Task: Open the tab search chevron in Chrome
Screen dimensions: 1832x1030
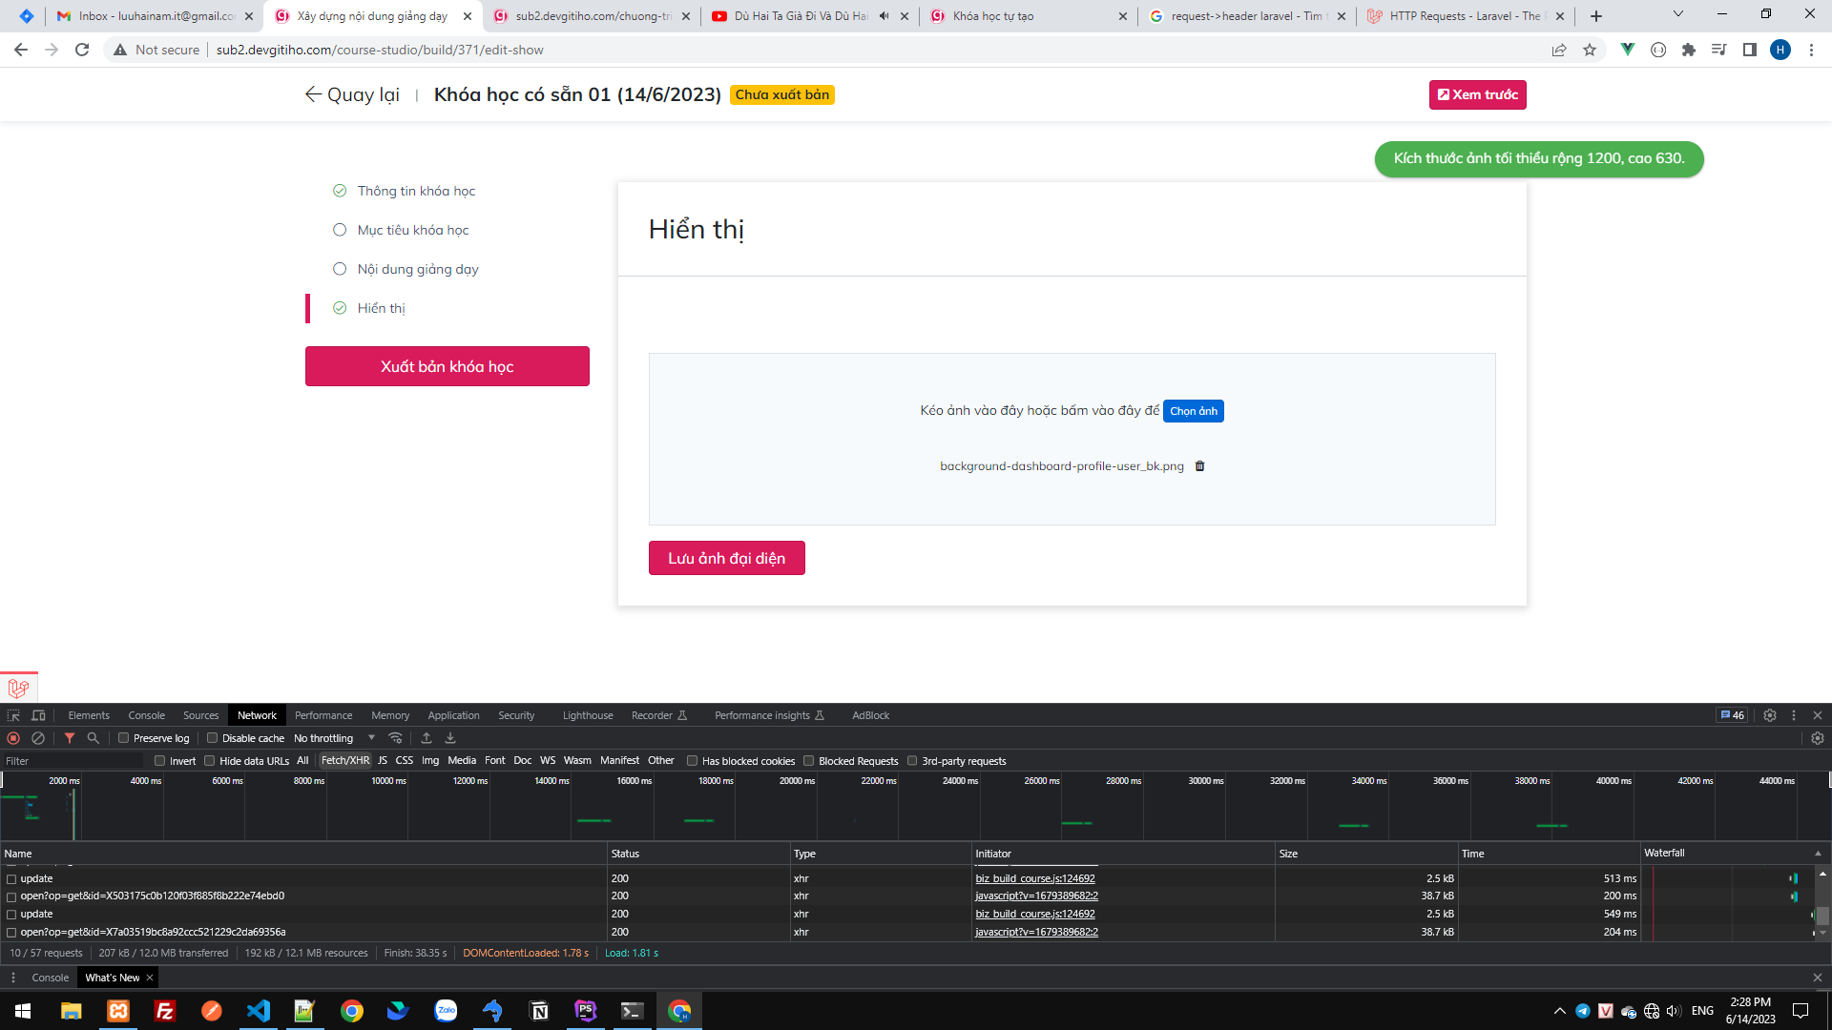Action: point(1678,14)
